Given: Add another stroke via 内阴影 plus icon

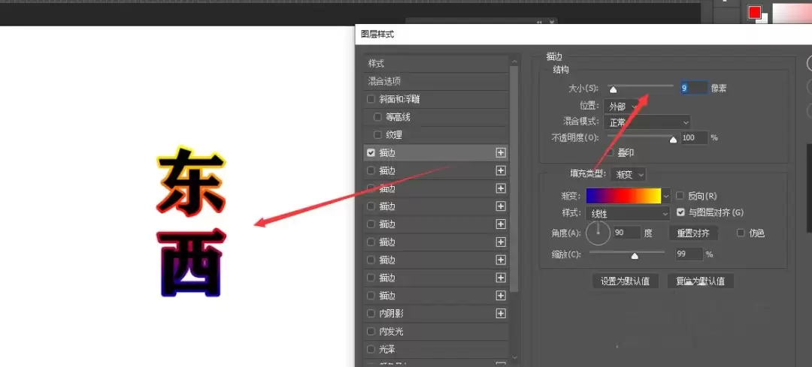Looking at the screenshot, I should click(x=500, y=313).
